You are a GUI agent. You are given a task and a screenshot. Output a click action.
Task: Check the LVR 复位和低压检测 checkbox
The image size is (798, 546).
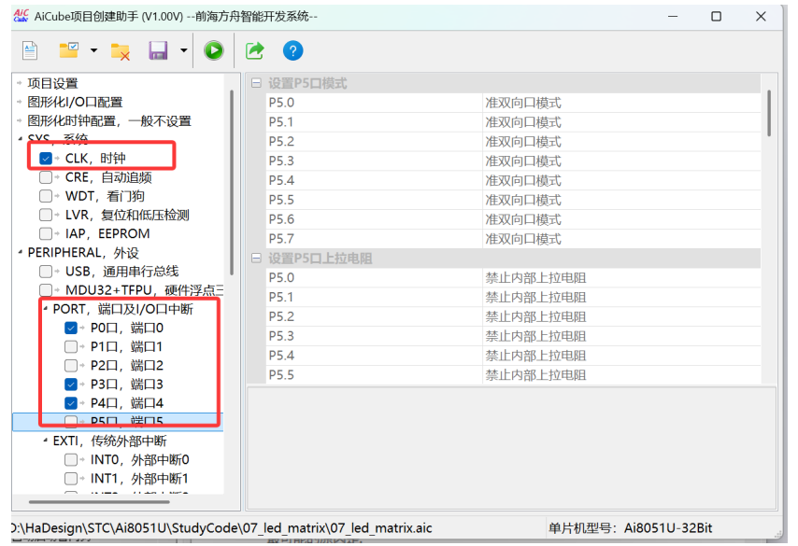46,215
